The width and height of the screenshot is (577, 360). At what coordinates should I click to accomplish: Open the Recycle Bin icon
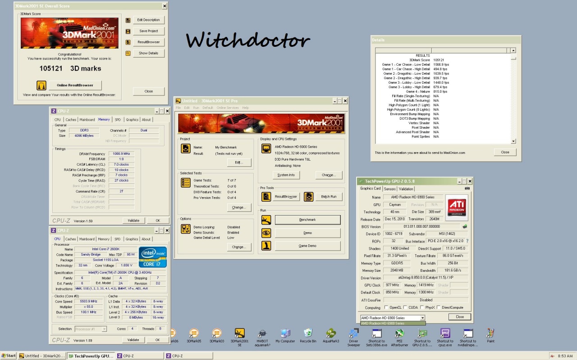(x=308, y=333)
